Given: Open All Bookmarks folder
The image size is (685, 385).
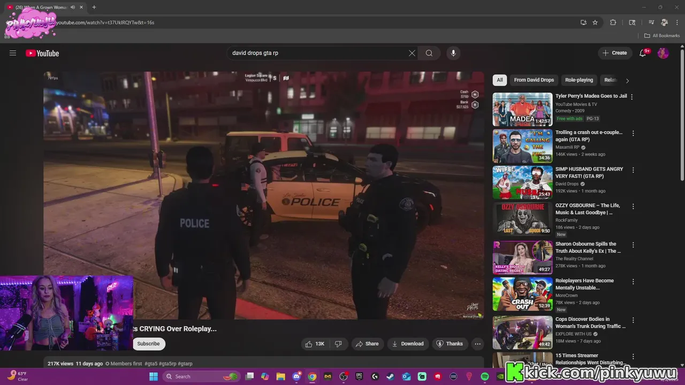Looking at the screenshot, I should pos(662,36).
